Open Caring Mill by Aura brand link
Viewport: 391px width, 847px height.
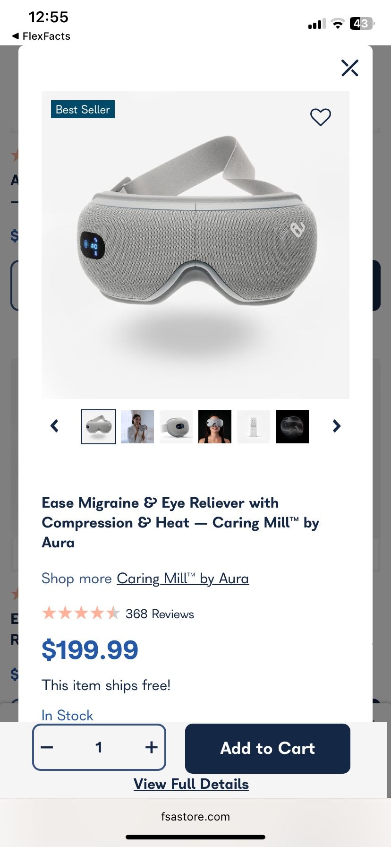click(183, 579)
